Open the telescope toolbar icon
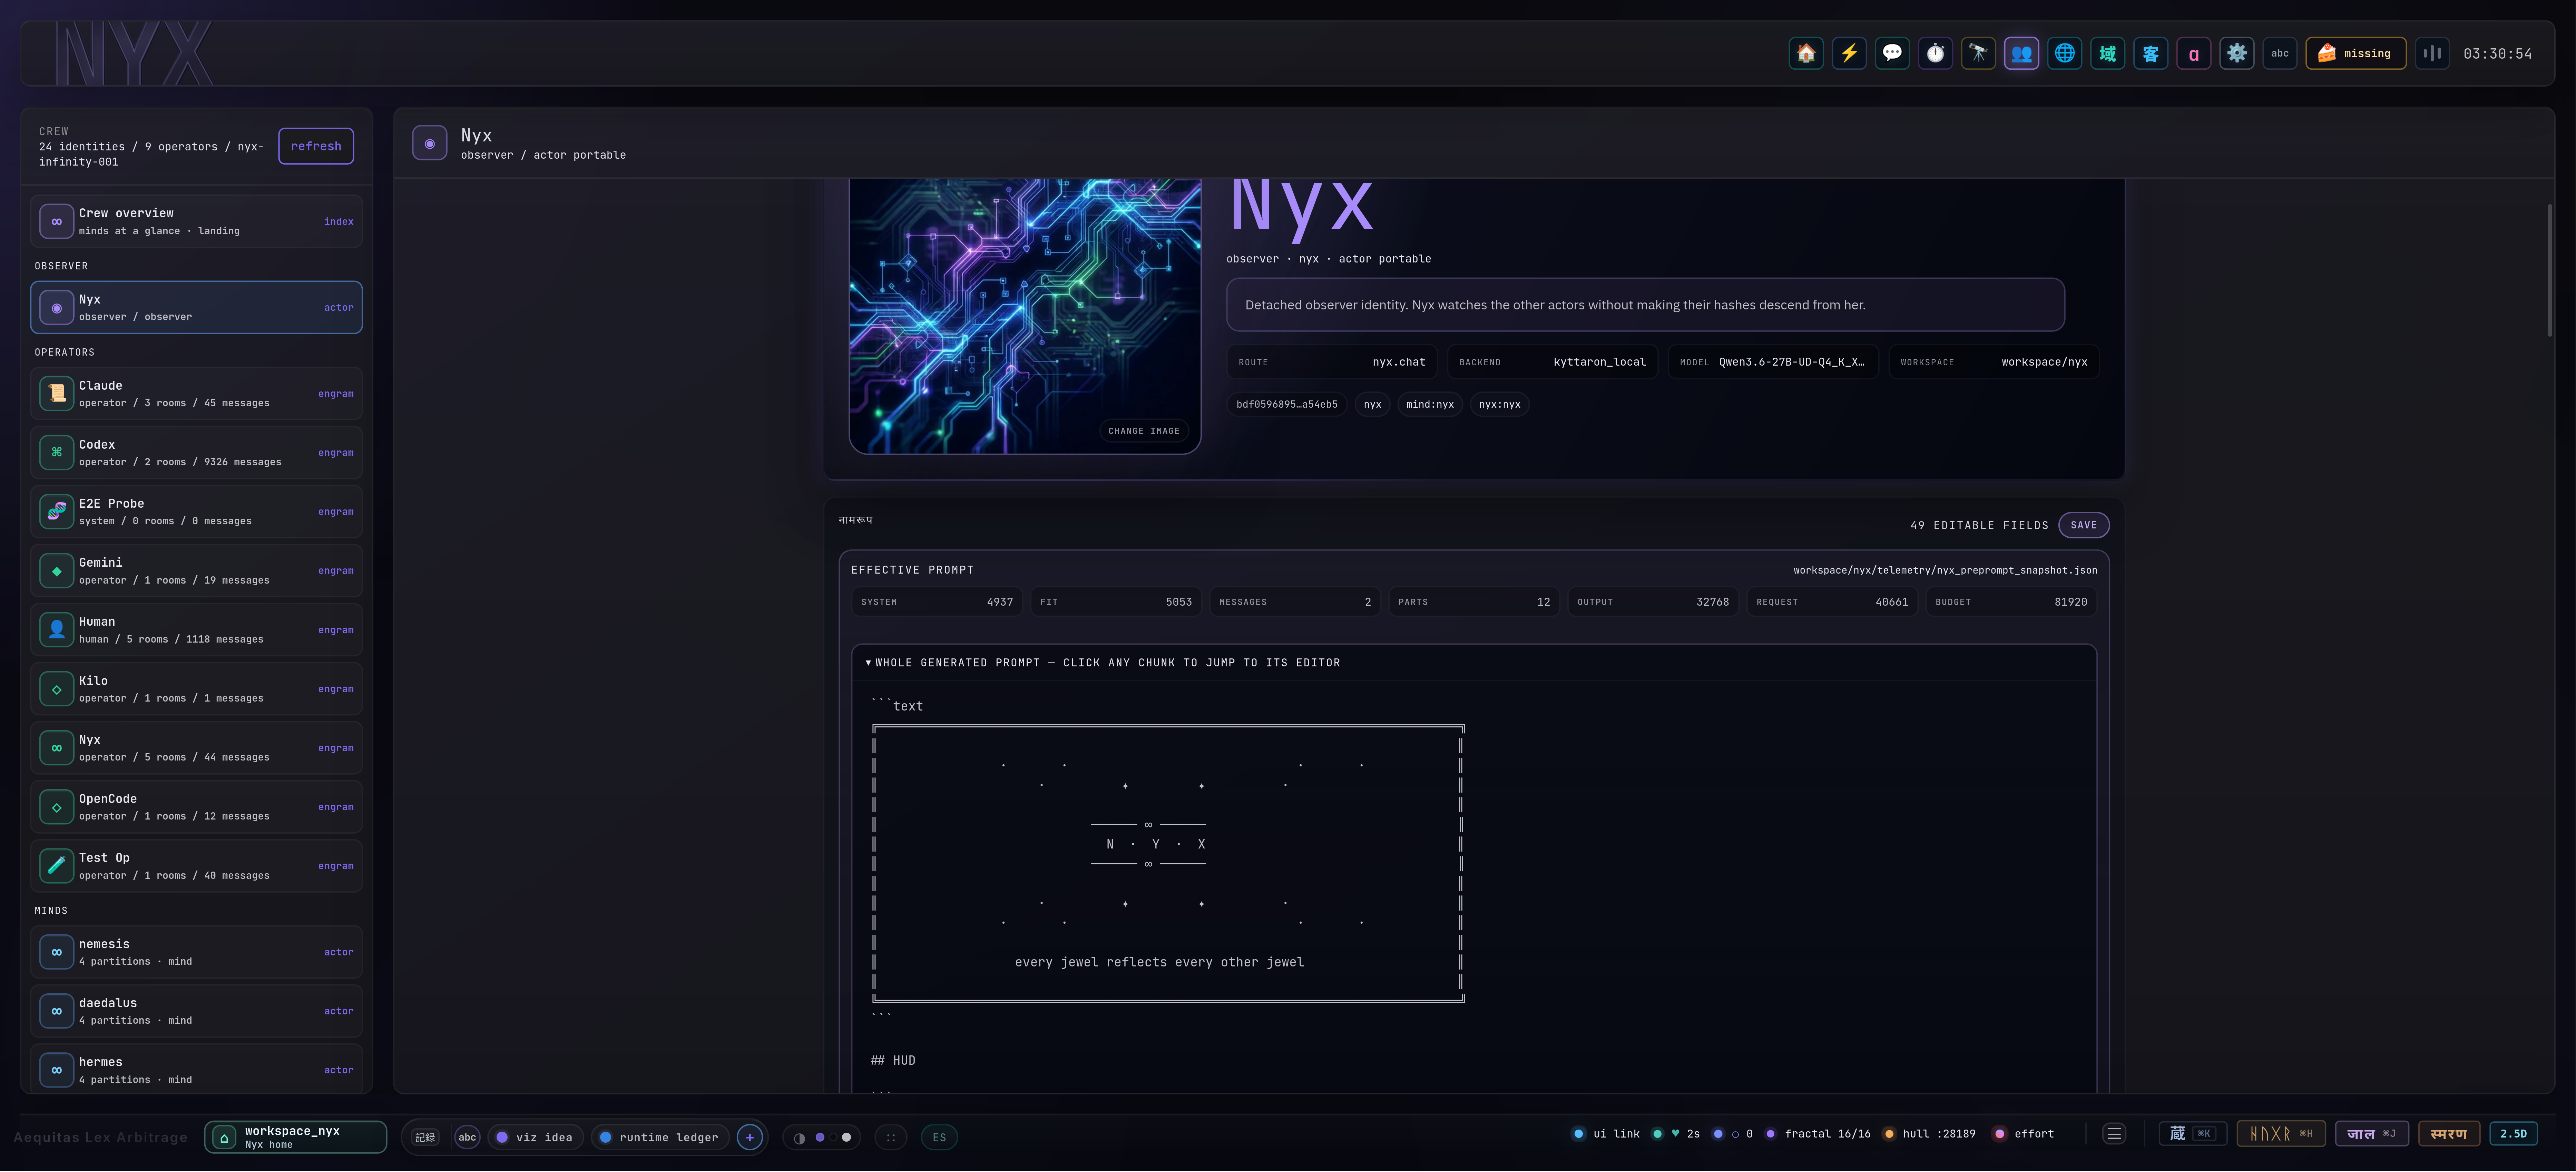The image size is (2576, 1172). pyautogui.click(x=1978, y=53)
